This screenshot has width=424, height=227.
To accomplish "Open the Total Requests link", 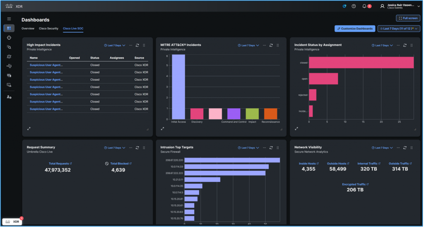I will click(59, 164).
